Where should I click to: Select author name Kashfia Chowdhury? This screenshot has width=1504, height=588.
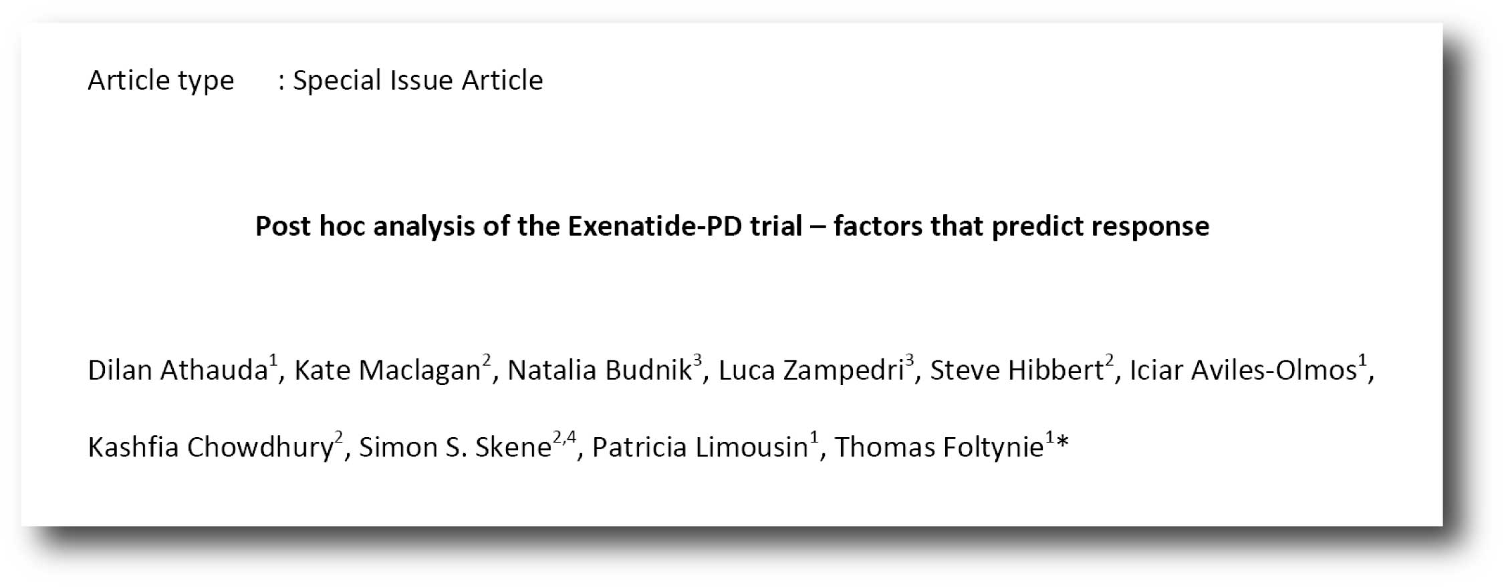210,447
